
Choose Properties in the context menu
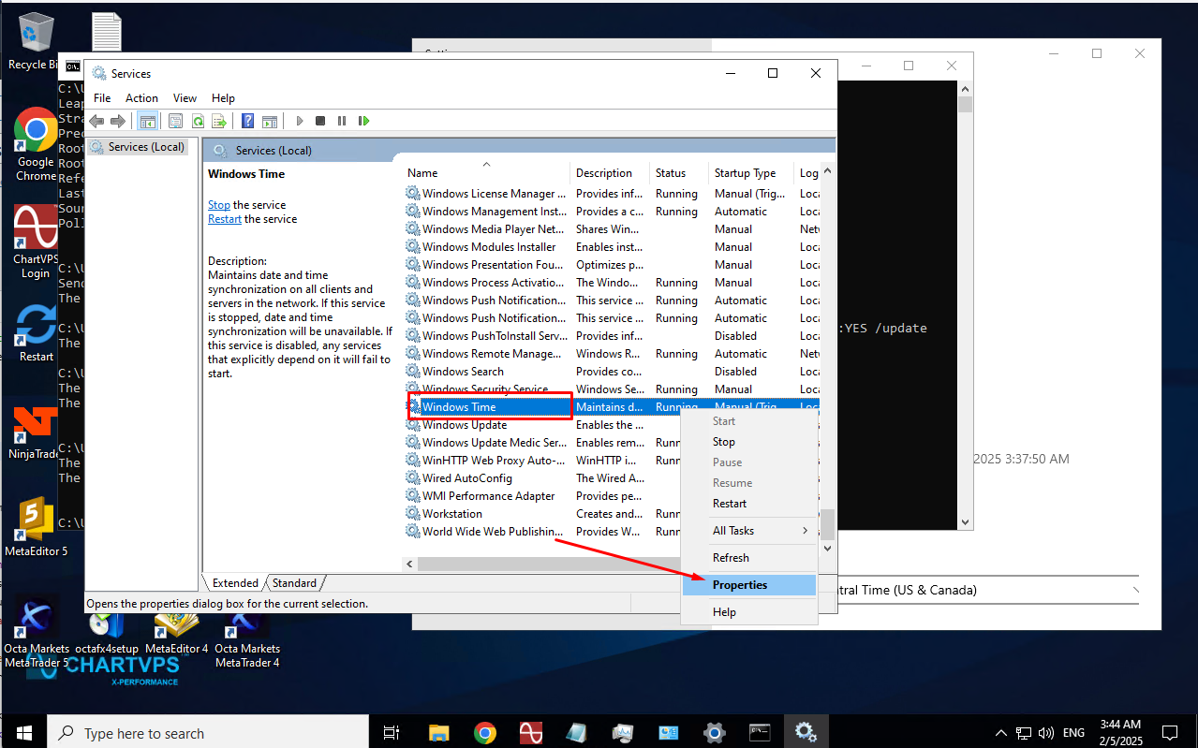click(749, 585)
